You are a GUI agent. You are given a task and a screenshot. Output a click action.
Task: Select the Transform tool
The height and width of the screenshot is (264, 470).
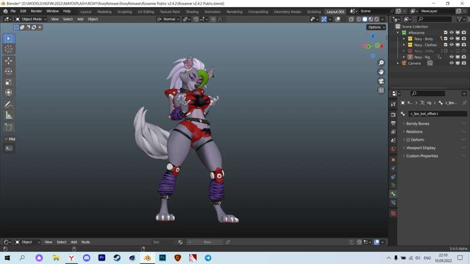pyautogui.click(x=9, y=93)
